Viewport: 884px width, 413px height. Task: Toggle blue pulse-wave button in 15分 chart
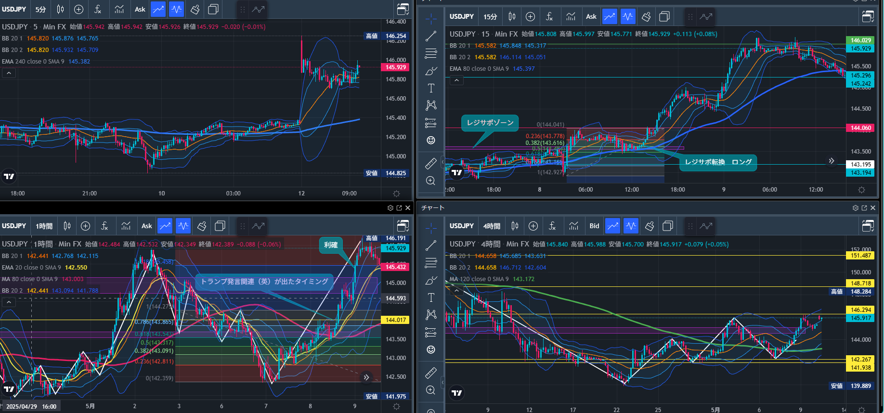click(x=628, y=16)
